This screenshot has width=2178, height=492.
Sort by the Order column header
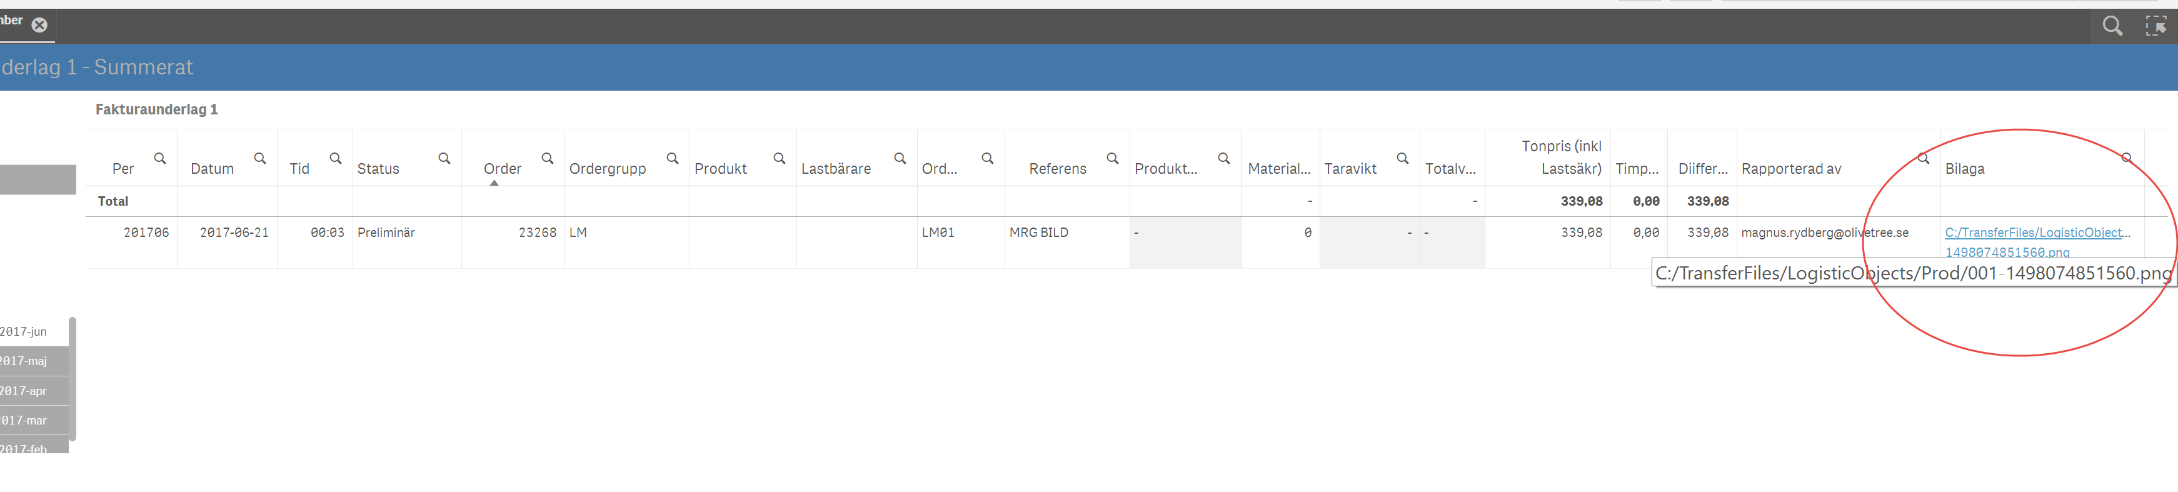502,169
